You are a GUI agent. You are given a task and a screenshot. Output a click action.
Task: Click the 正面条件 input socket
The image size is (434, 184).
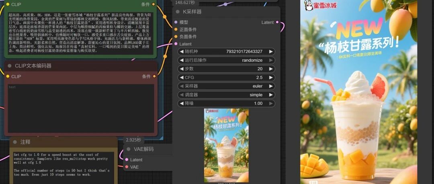[176, 29]
